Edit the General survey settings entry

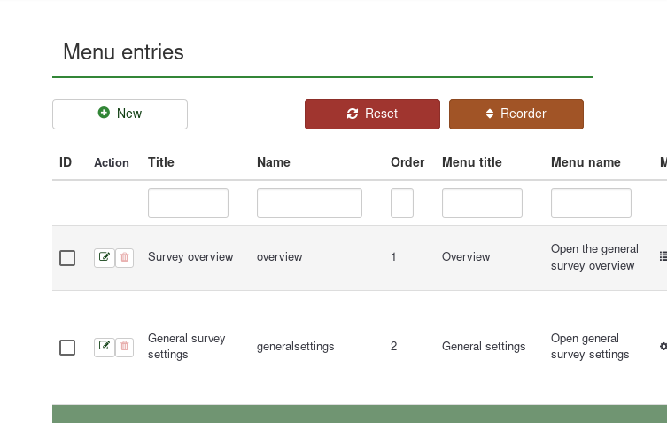click(105, 347)
